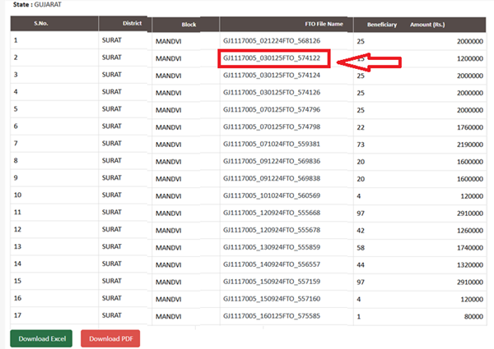Open FTO file GJ1117005_091224FTO_569836
494x349 pixels.
272,161
